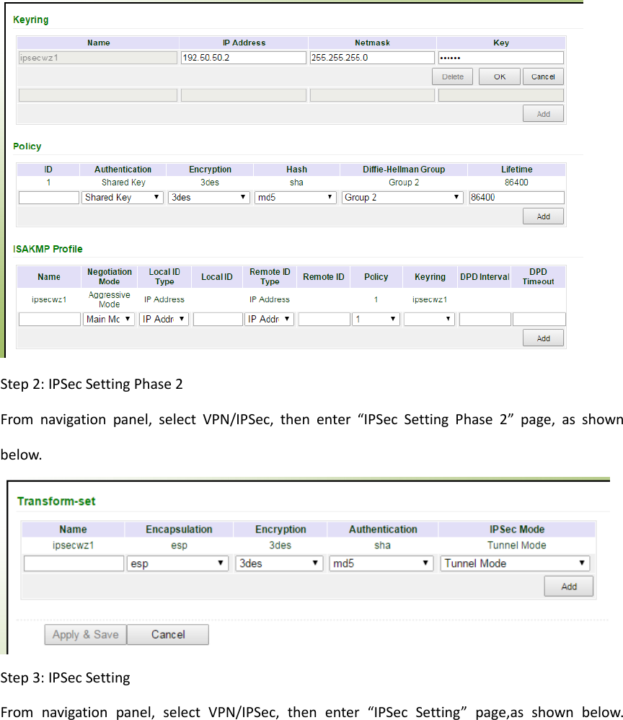Click the Lifetime field showing 86400
Viewport: 623px width, 720px height.
pos(516,197)
